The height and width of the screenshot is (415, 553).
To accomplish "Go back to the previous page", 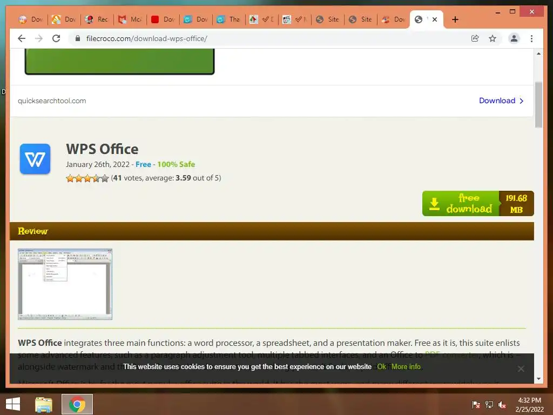I will tap(22, 38).
